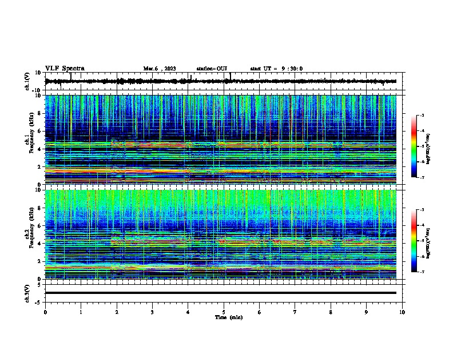
Task: Click the time axis tick label '0'
Action: pos(45,312)
